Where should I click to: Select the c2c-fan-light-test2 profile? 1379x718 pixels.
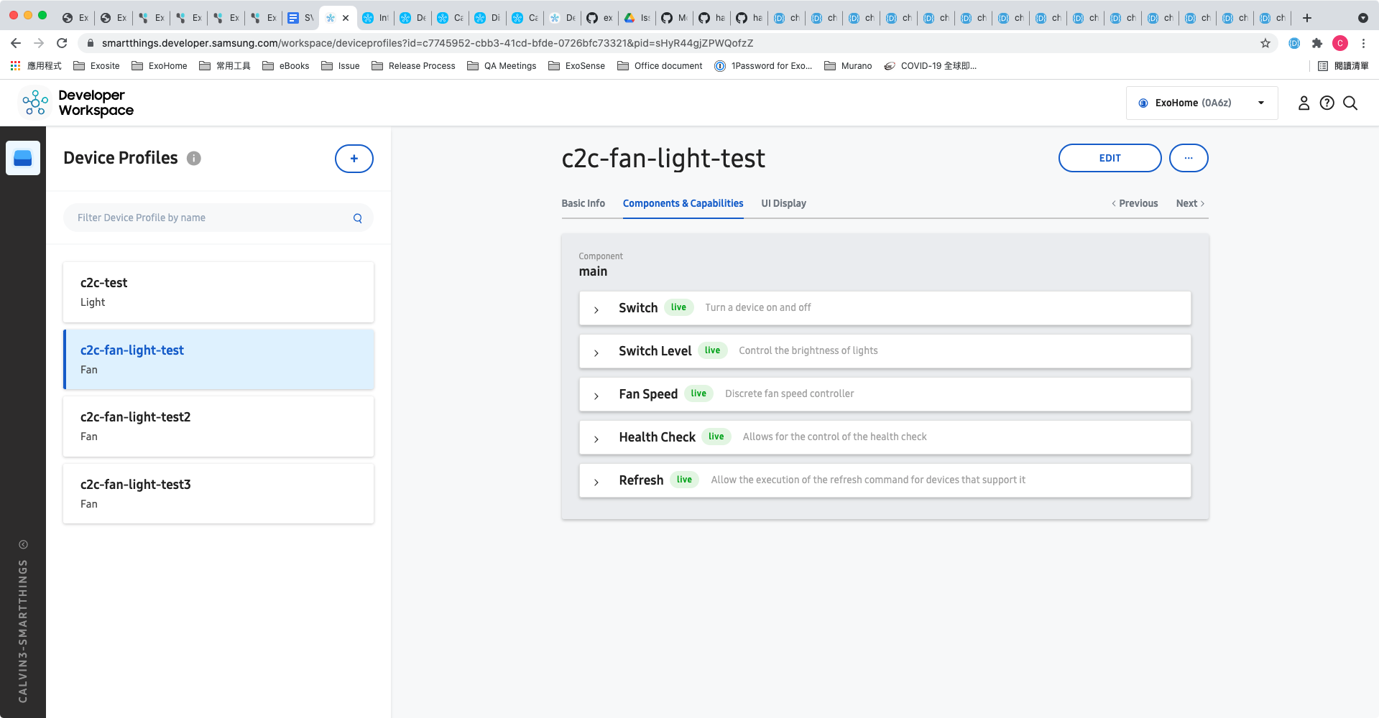[218, 426]
